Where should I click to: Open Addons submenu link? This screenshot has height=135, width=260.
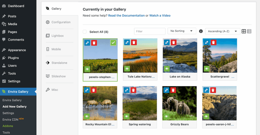tap(8, 126)
